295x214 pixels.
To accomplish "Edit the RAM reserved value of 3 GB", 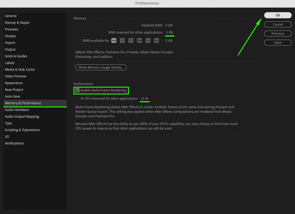I will (x=169, y=33).
